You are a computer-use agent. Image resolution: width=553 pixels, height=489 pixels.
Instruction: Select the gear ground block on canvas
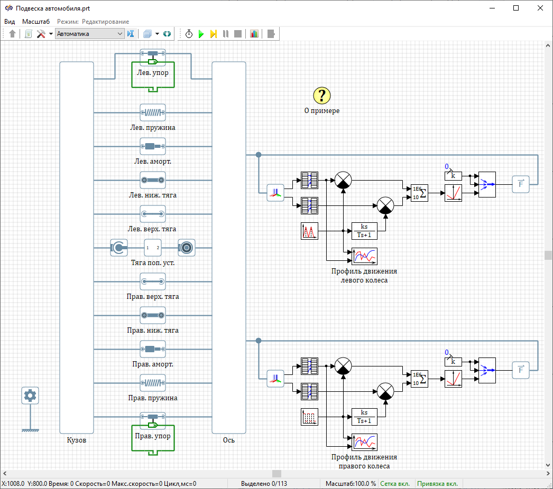(x=30, y=396)
